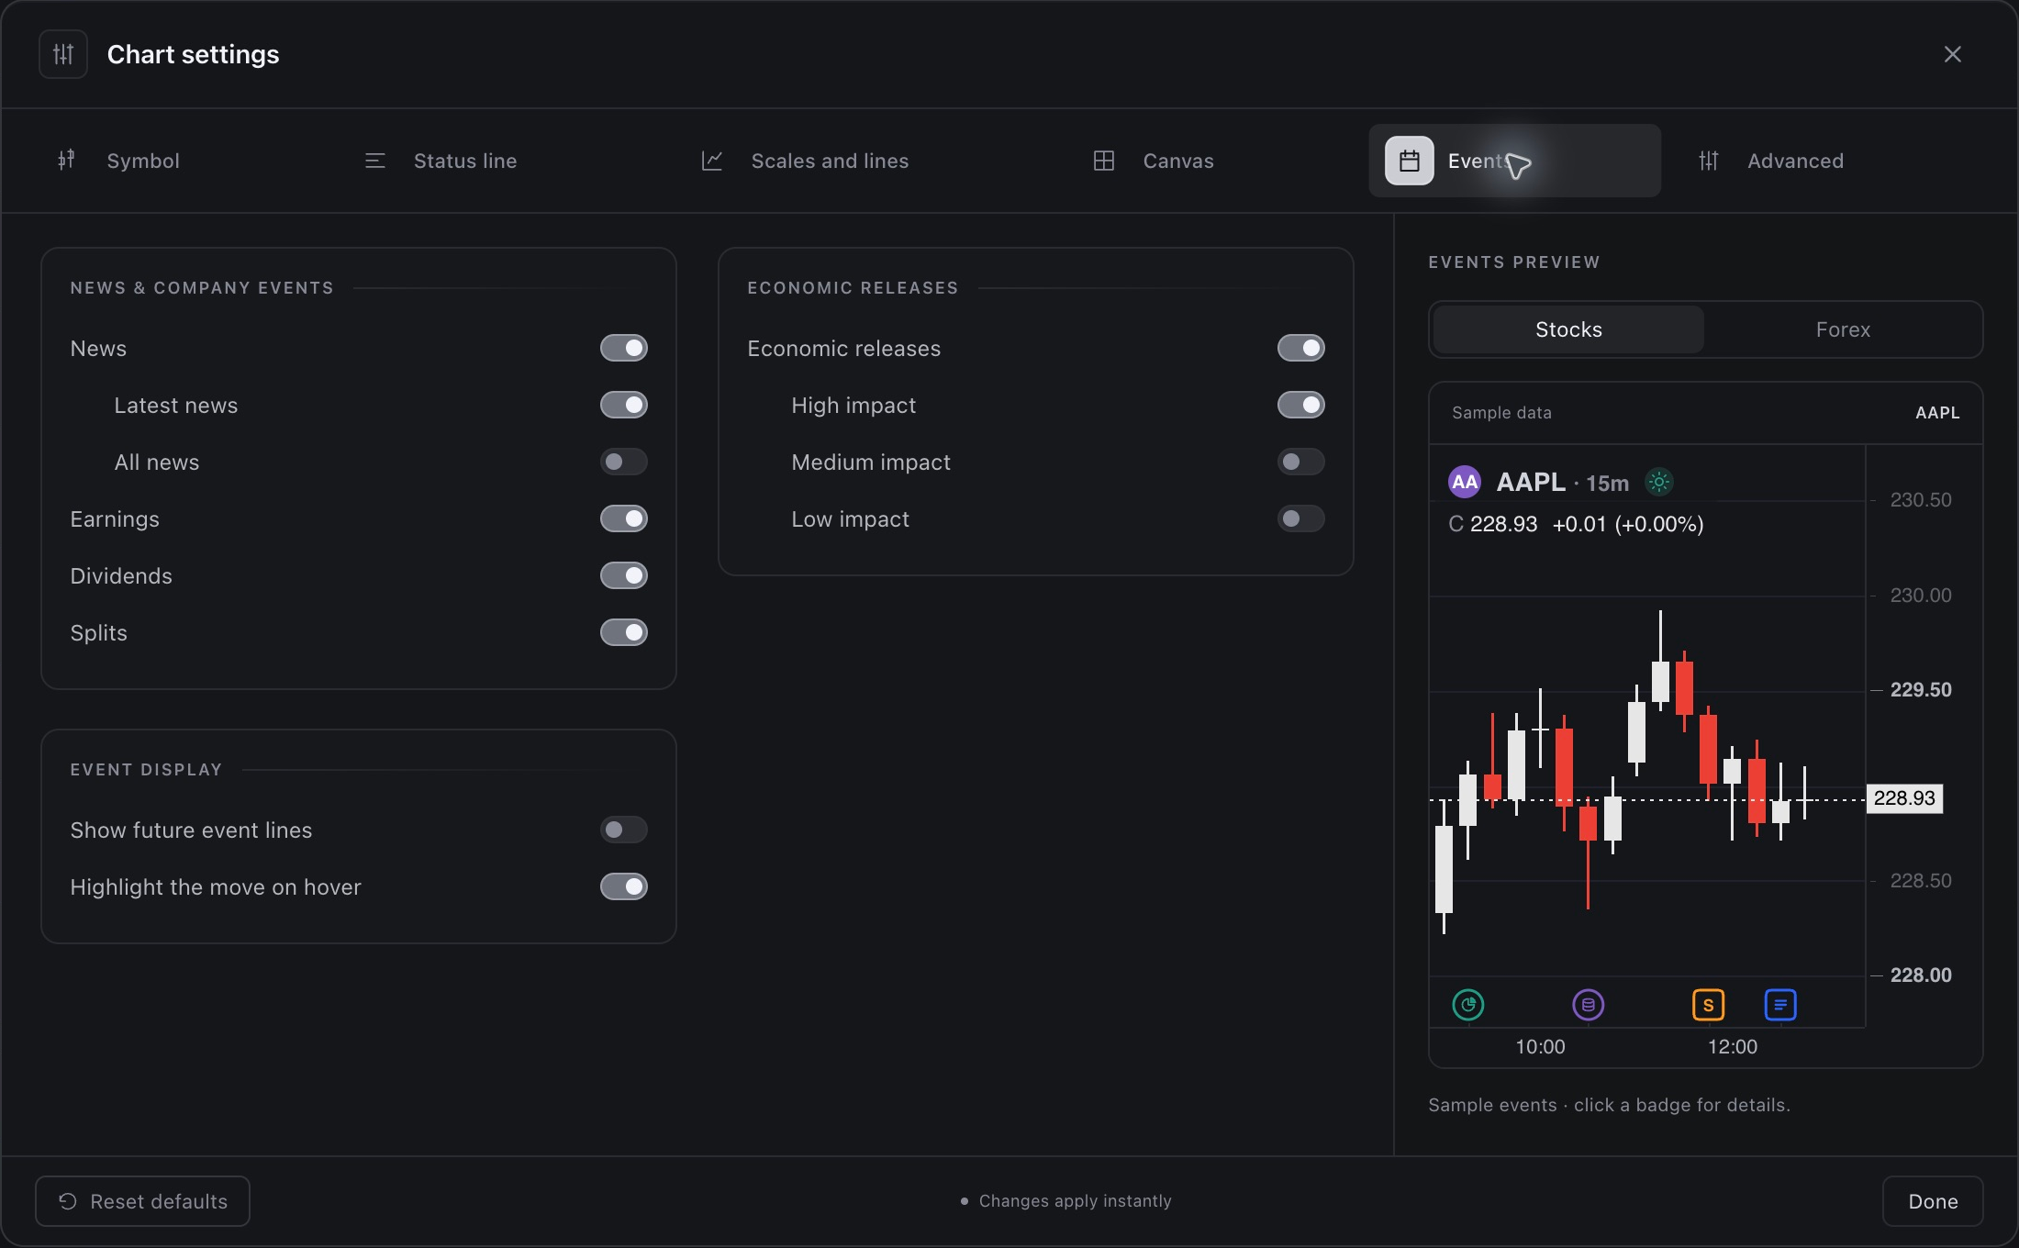Image resolution: width=2019 pixels, height=1248 pixels.
Task: Turn off the Earnings toggle
Action: point(624,518)
